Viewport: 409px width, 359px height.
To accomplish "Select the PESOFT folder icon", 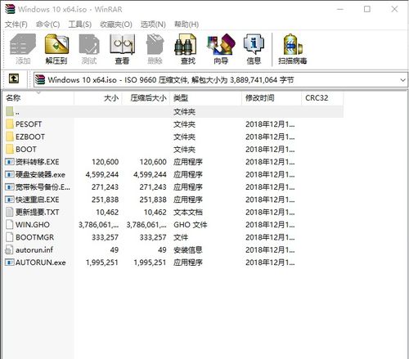I will coord(10,124).
